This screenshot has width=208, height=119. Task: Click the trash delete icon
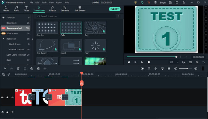18,68
